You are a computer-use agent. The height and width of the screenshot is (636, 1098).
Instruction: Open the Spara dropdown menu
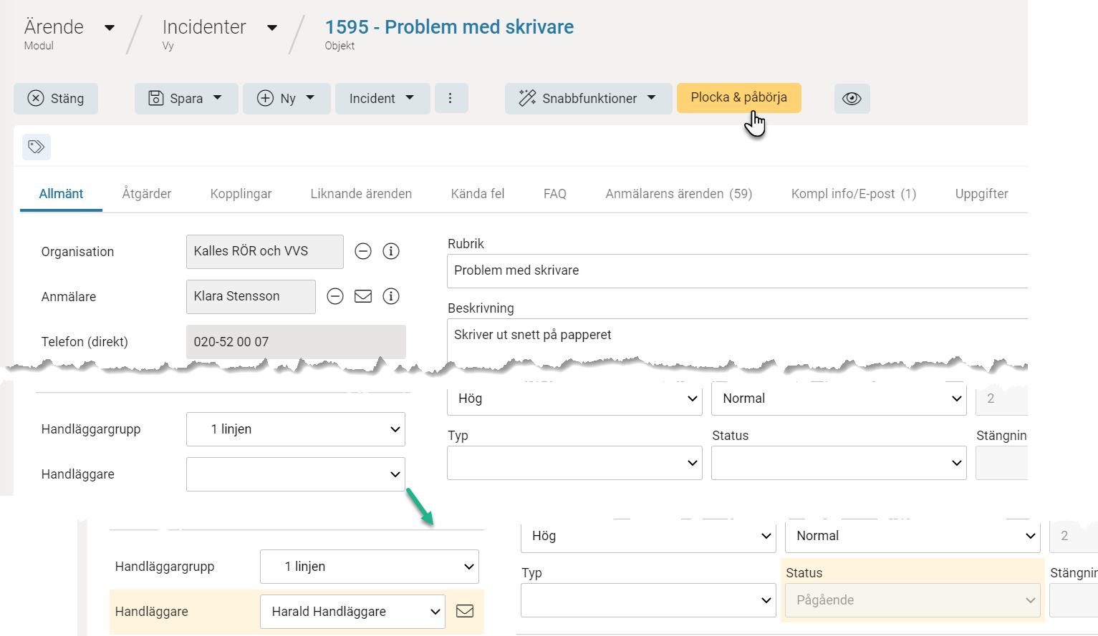click(186, 99)
